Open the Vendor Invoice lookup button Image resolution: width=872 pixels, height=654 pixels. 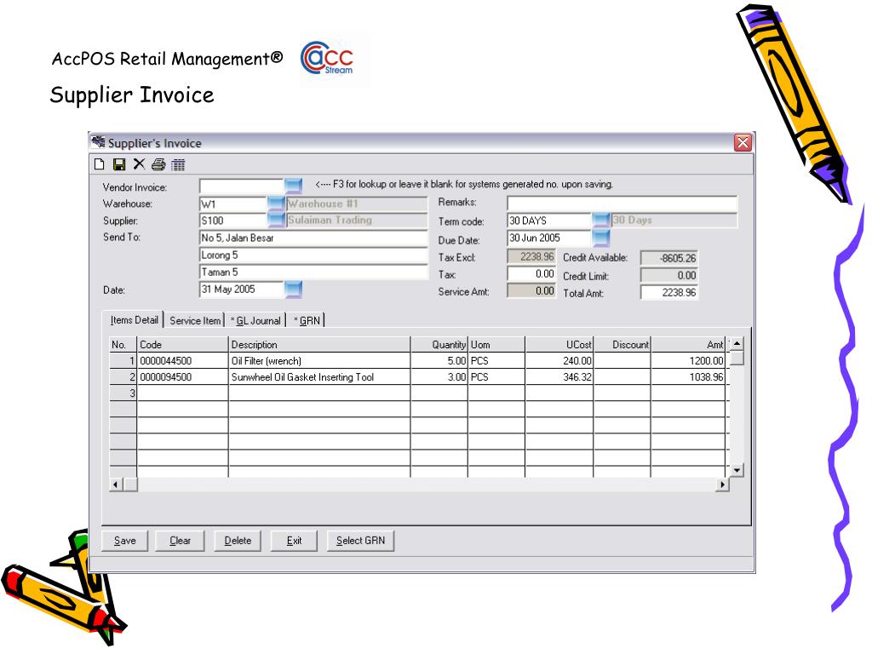[293, 186]
